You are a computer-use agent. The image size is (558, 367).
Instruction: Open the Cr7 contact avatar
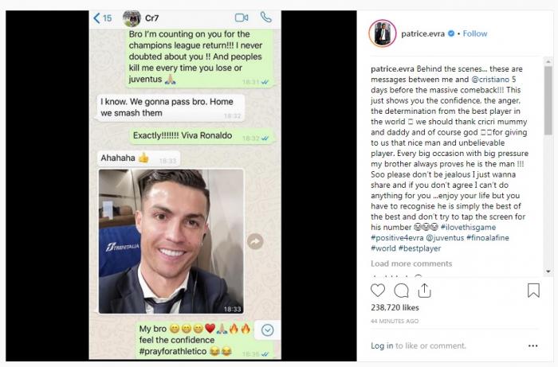[x=132, y=18]
